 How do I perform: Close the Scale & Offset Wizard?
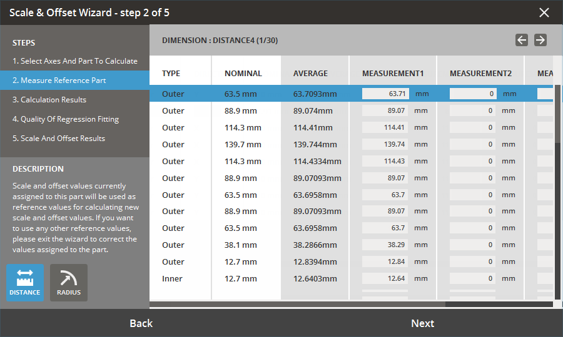pos(544,12)
